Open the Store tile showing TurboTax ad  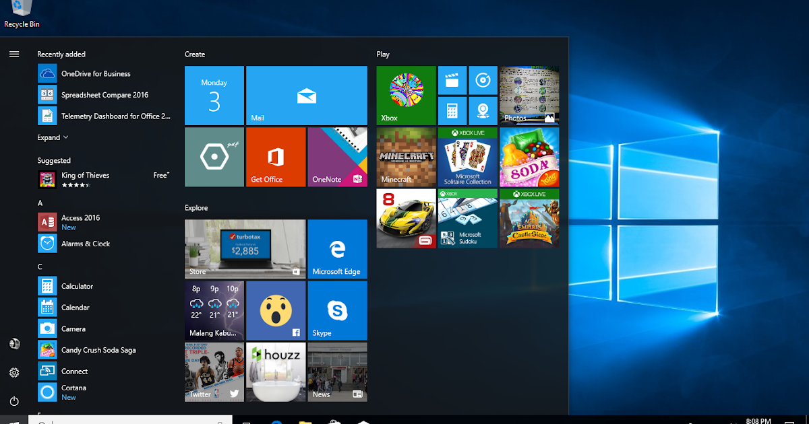click(x=245, y=249)
